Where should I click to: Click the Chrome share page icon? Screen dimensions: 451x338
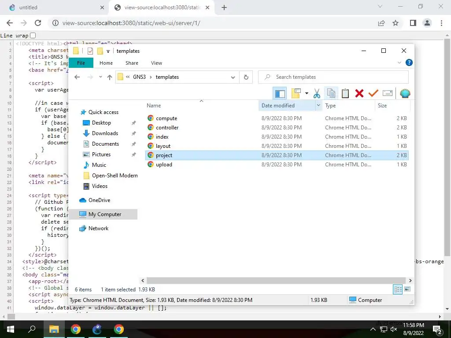[381, 23]
